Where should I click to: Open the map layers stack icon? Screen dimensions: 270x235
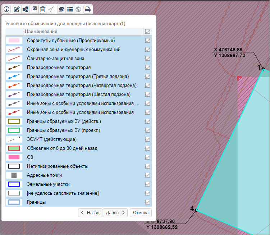tap(61, 9)
